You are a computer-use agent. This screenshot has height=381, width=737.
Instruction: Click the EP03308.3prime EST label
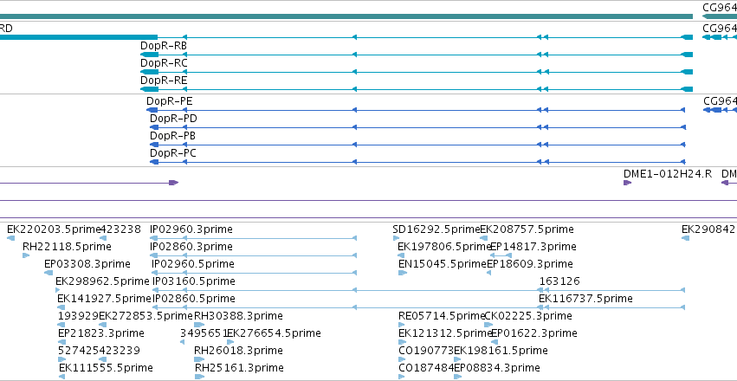pos(87,264)
